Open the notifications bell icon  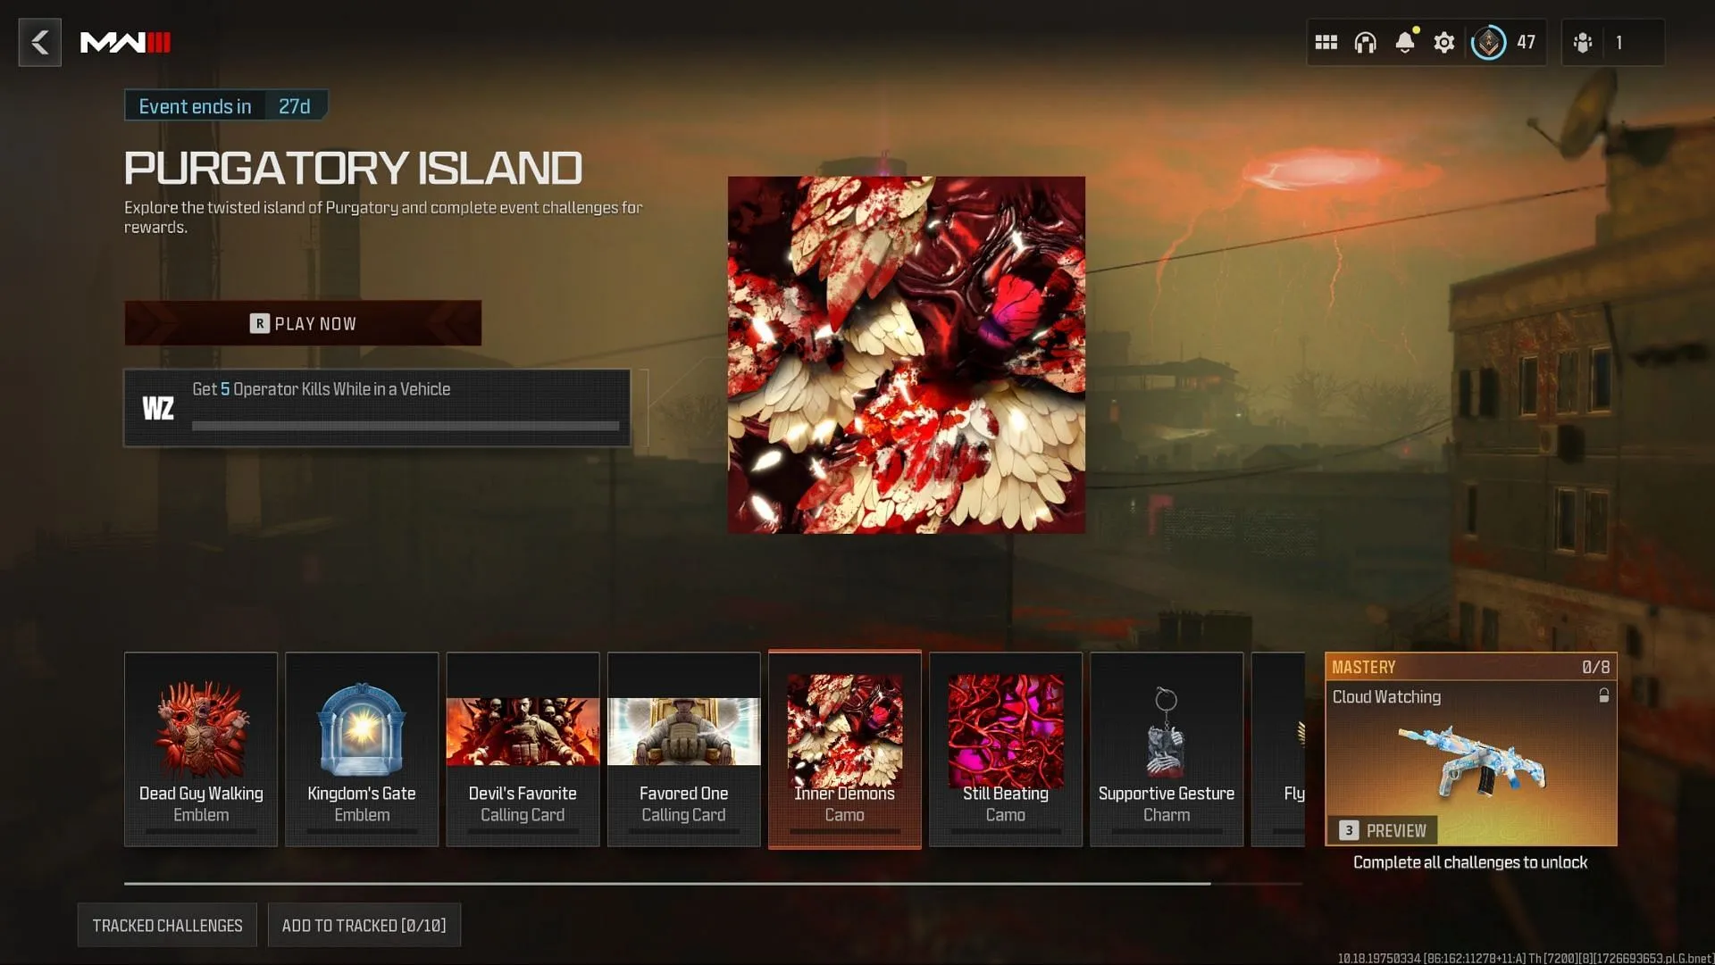coord(1404,41)
